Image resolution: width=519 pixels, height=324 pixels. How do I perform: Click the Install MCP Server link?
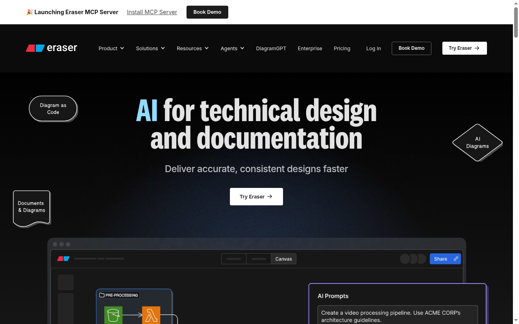pos(152,12)
